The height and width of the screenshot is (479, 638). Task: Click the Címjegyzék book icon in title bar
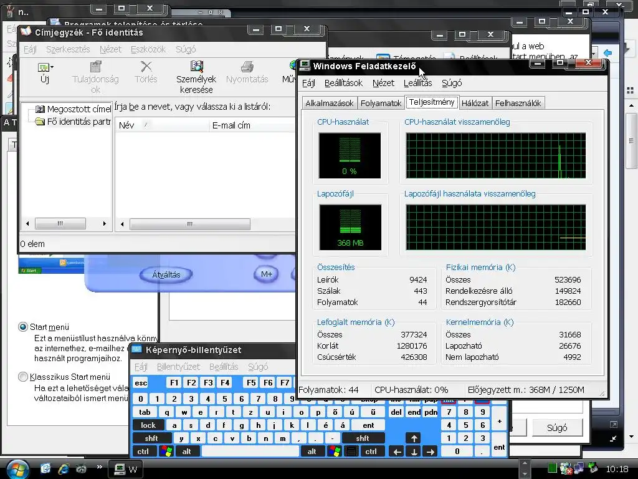click(x=26, y=32)
